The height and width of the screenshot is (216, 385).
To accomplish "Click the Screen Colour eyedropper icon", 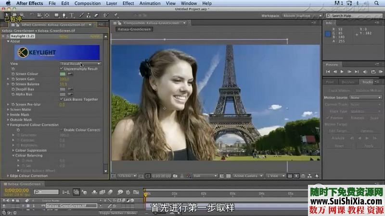I will pyautogui.click(x=70, y=74).
